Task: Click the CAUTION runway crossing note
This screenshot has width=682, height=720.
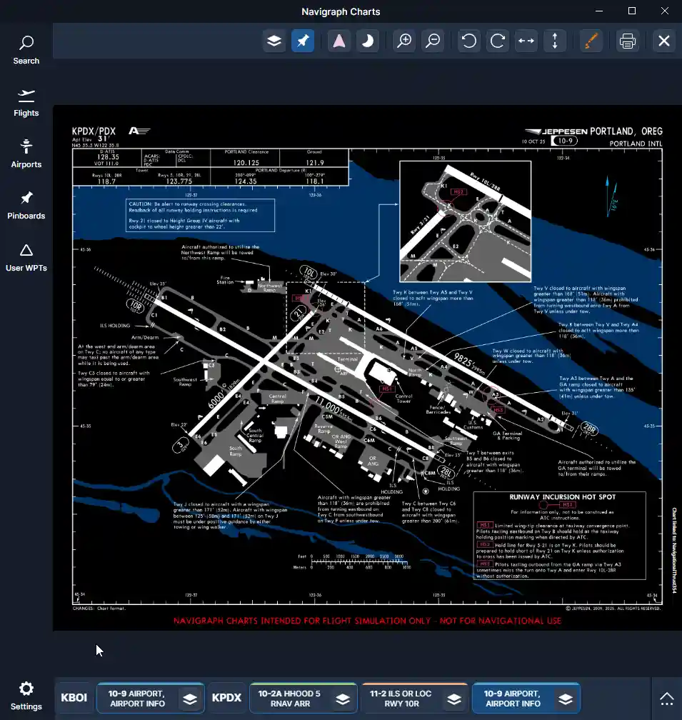Action: pyautogui.click(x=201, y=216)
